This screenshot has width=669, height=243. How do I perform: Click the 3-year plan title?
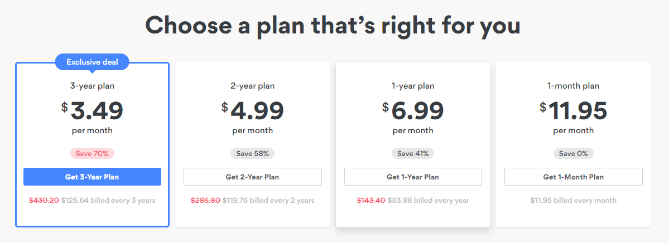click(92, 86)
